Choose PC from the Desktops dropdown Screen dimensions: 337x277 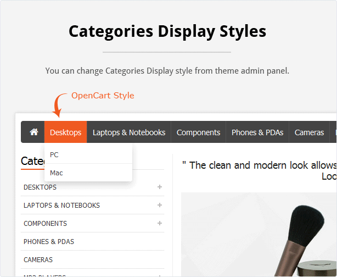88,154
